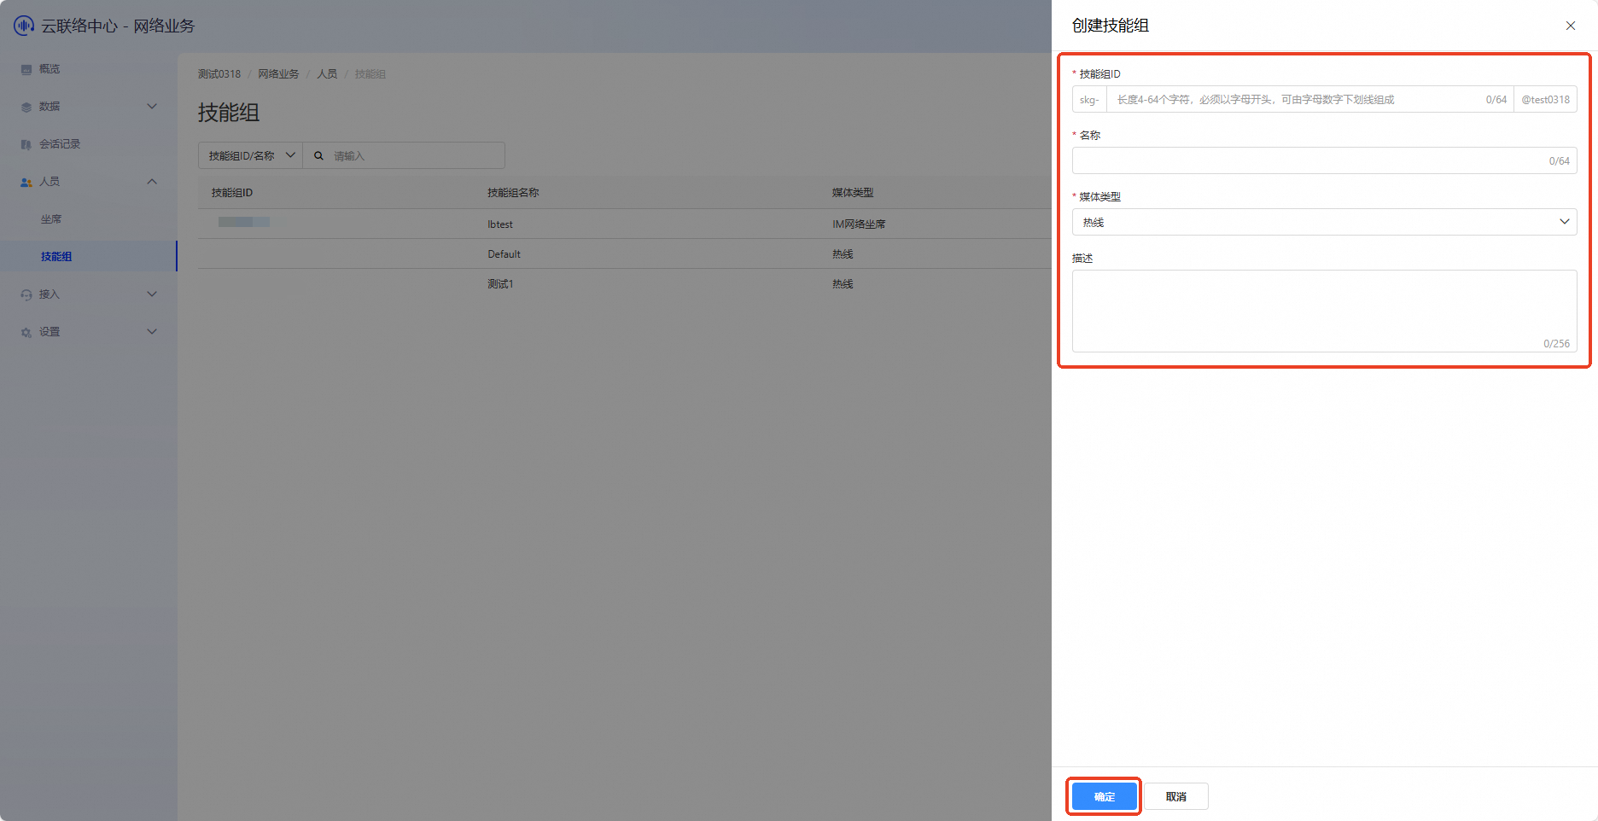Open the 接入 sidebar menu
Image resolution: width=1598 pixels, height=821 pixels.
tap(89, 294)
